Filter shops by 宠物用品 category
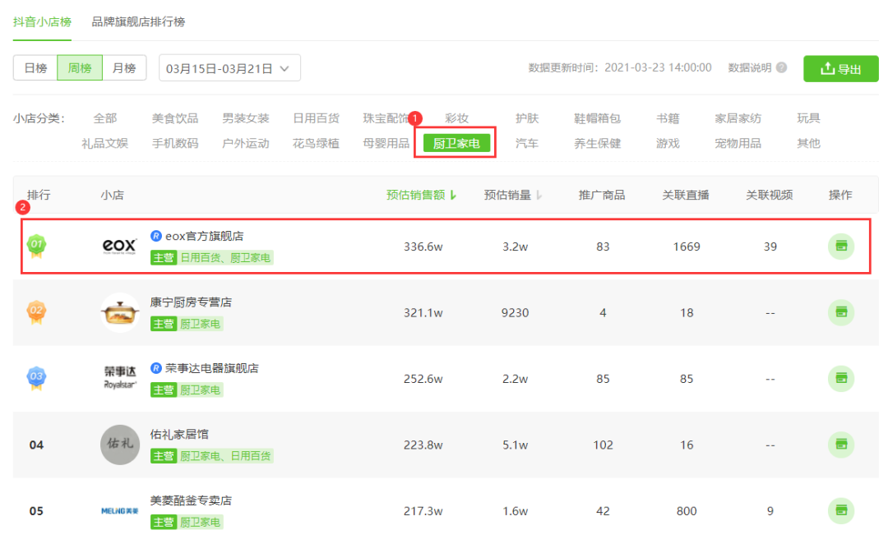 point(738,143)
